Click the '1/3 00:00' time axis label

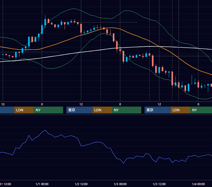[x=120, y=184]
